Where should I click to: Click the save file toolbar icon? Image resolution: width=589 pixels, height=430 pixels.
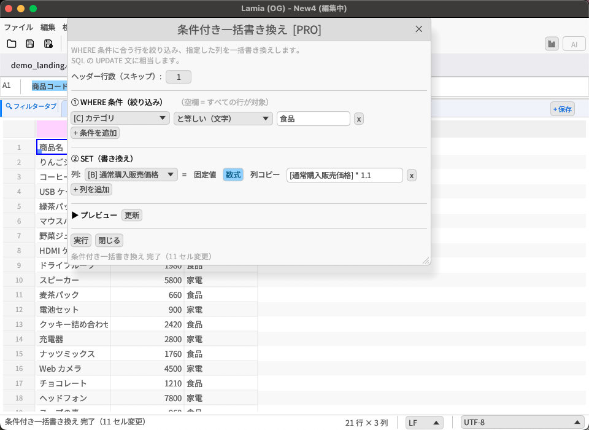[x=29, y=44]
